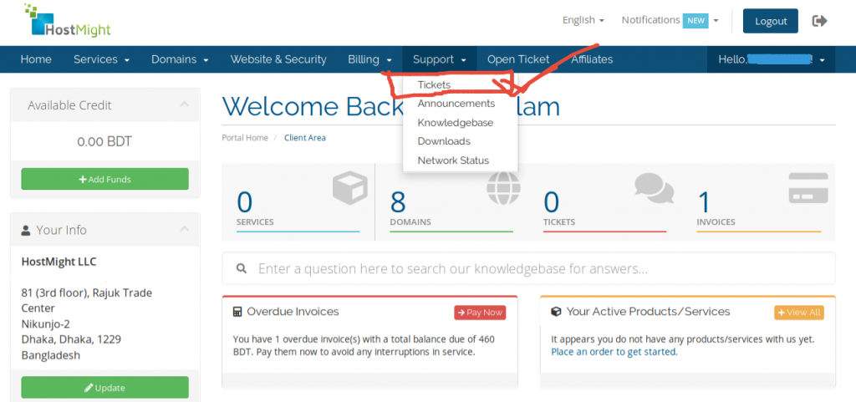Open the 0 Services tile
This screenshot has width=856, height=402.
(x=298, y=201)
